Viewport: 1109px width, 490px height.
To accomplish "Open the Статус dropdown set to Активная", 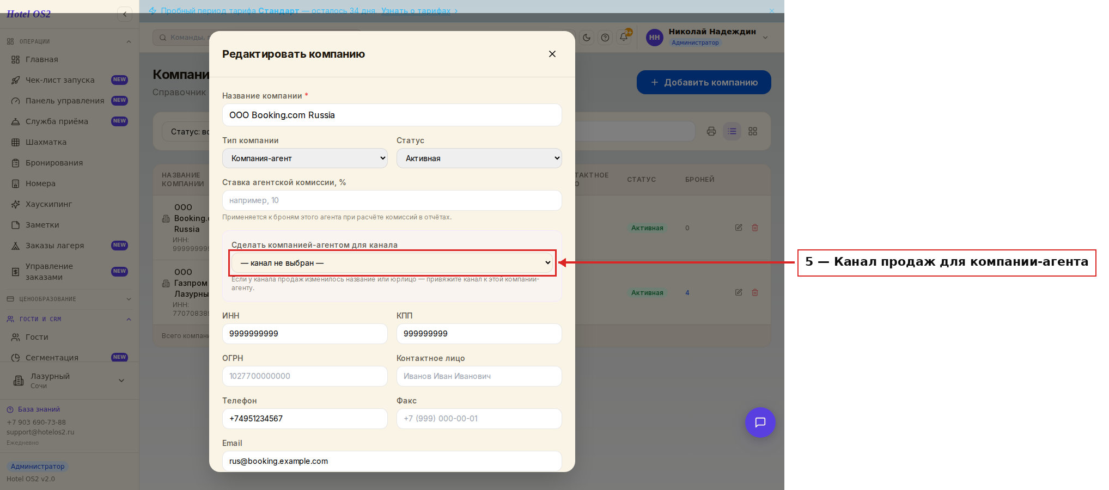I will (x=479, y=158).
